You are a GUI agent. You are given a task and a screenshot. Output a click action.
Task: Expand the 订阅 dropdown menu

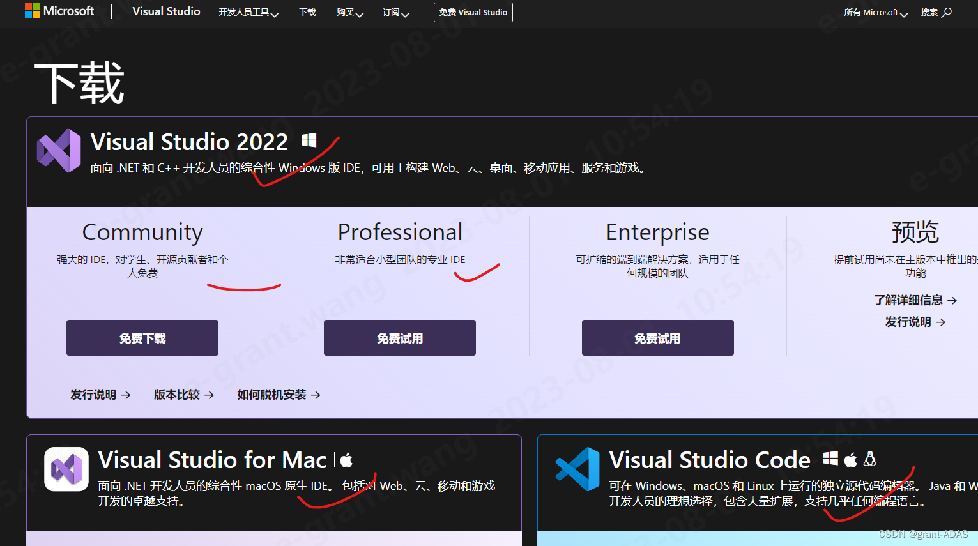click(x=396, y=12)
